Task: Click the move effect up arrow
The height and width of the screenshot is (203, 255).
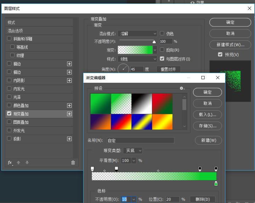Action: [18, 163]
